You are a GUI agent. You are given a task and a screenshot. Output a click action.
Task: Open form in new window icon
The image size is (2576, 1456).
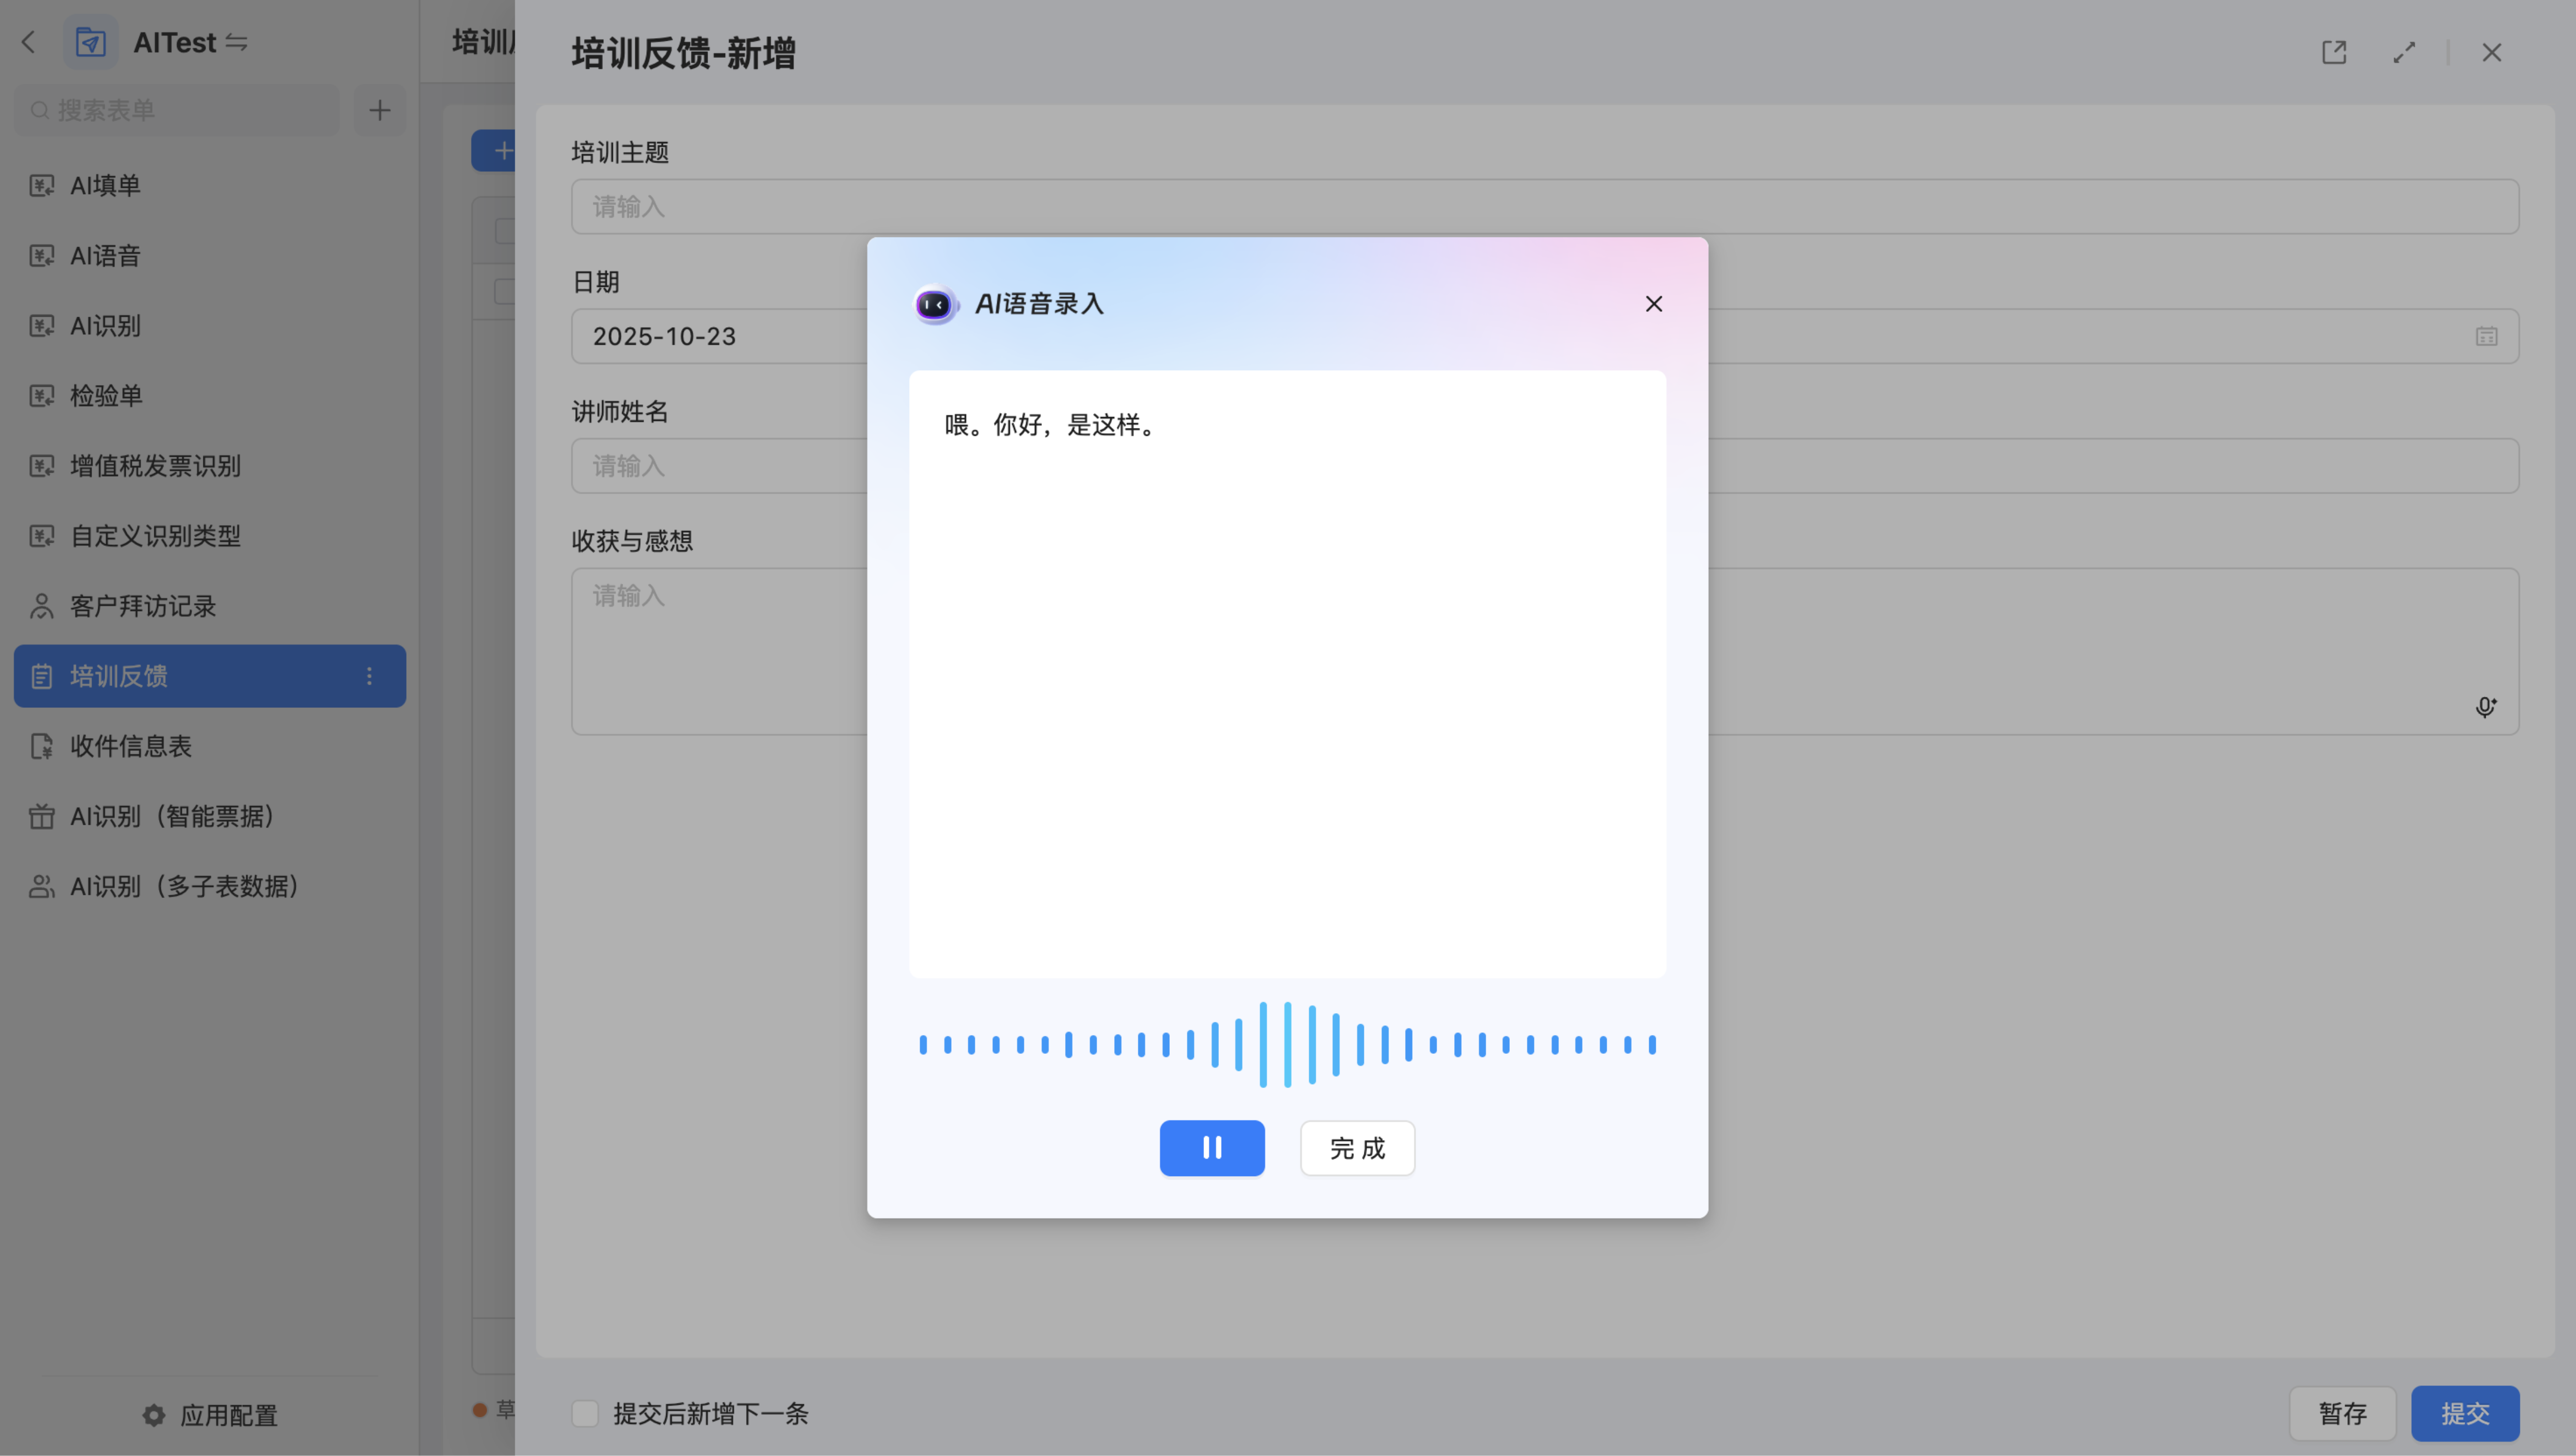coord(2333,53)
